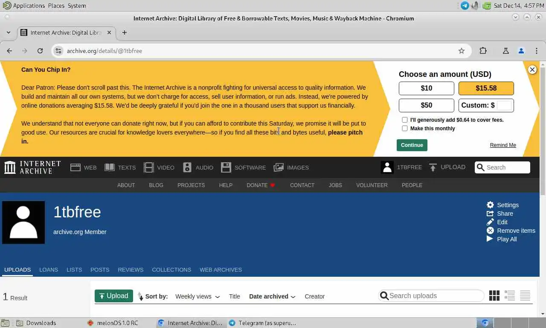Click the 1TBFREE user avatar icon
546x328 pixels.
387,167
